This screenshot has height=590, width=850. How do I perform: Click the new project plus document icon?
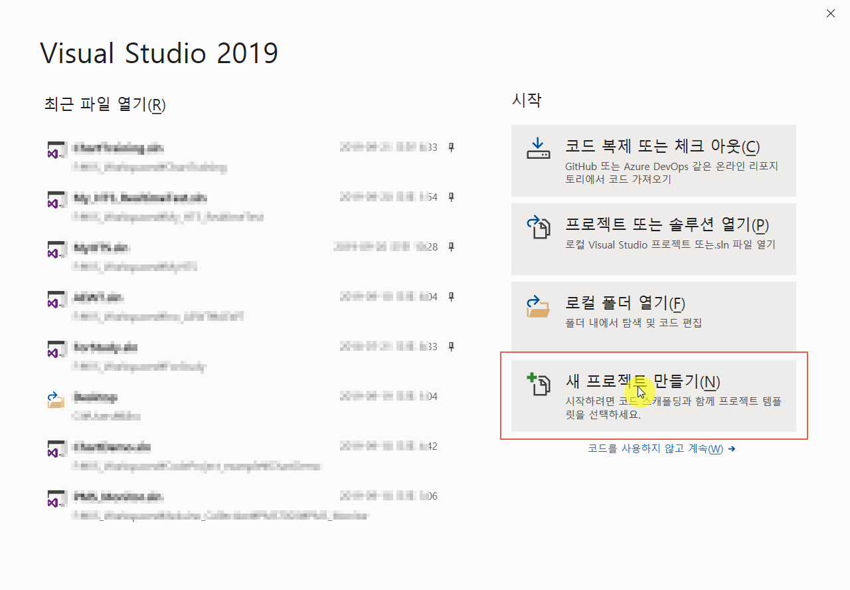click(539, 385)
